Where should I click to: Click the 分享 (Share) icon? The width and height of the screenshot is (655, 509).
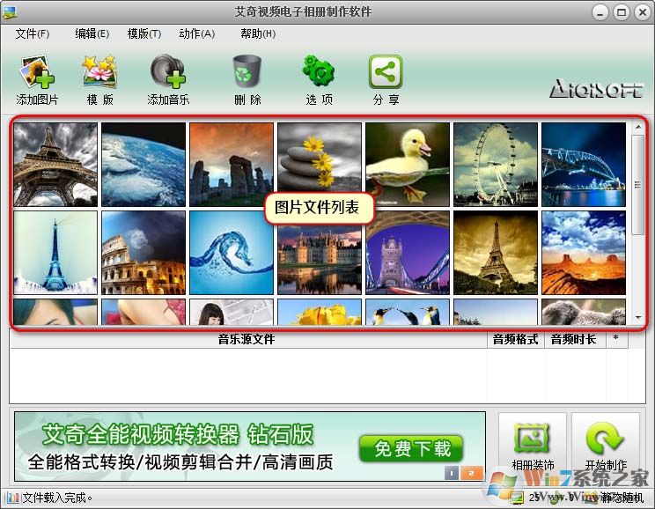pyautogui.click(x=386, y=72)
